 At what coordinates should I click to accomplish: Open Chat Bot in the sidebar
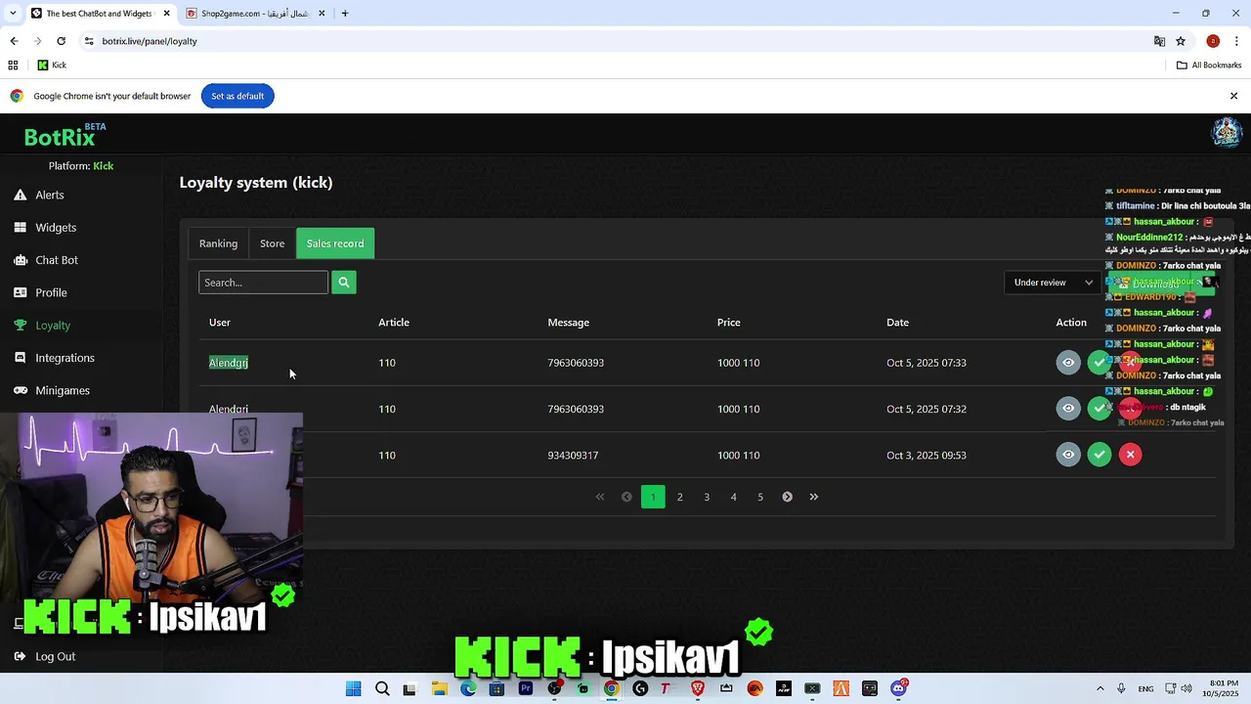pyautogui.click(x=57, y=260)
